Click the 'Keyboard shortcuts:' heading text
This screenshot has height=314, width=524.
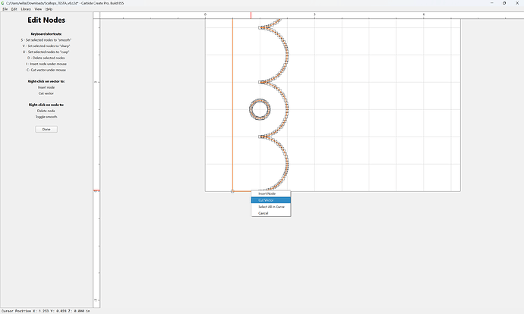tap(46, 33)
